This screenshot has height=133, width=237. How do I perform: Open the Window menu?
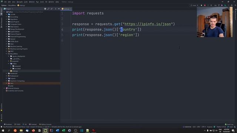click(51, 2)
